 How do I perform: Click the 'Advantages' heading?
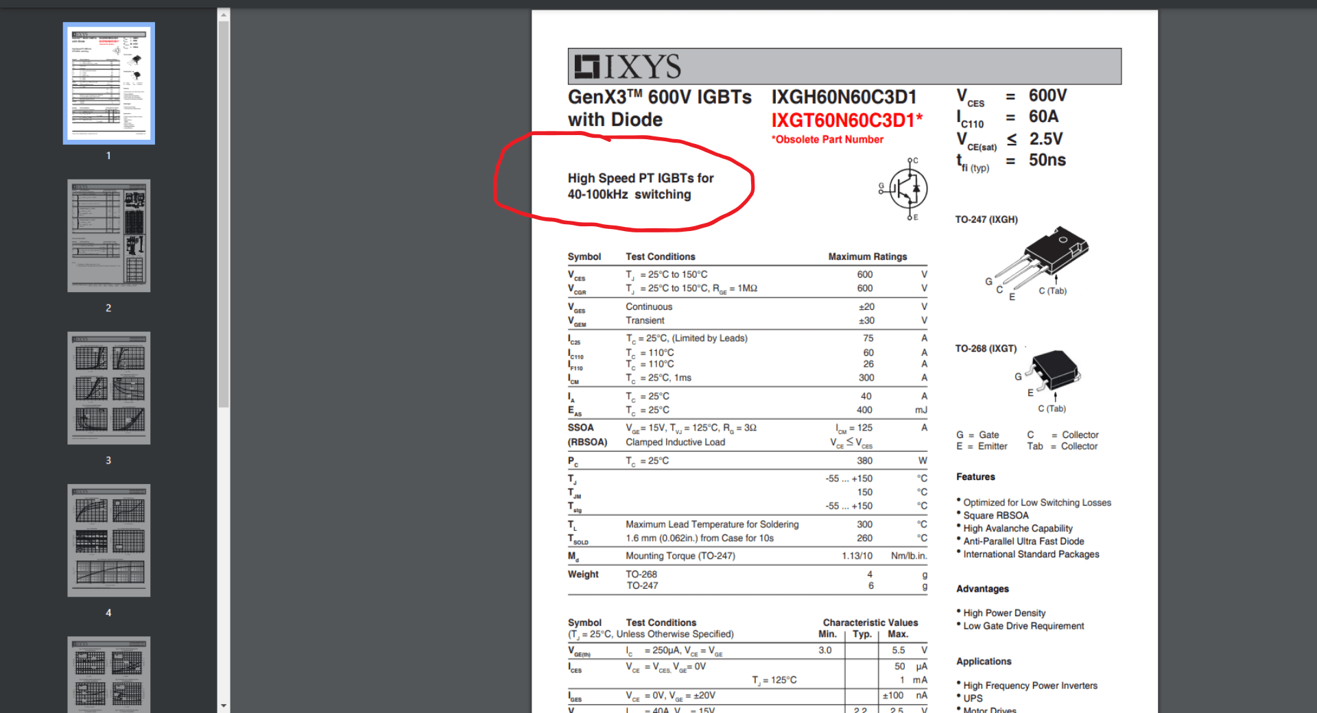coord(982,589)
